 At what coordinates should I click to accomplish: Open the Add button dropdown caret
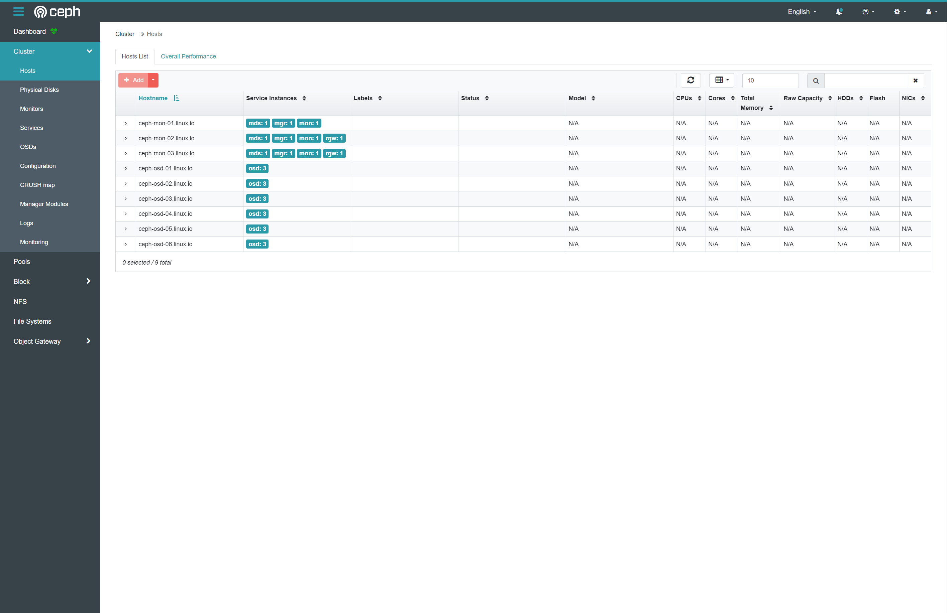tap(153, 80)
